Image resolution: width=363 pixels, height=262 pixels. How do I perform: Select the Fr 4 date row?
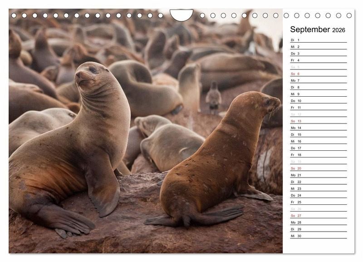(x=318, y=60)
